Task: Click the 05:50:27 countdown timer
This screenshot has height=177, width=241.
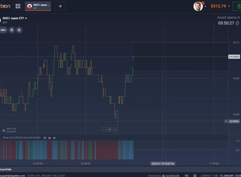Action: coord(226,23)
